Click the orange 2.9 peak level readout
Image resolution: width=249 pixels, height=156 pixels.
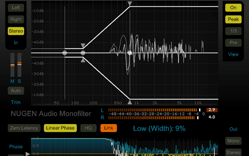pos(212,110)
